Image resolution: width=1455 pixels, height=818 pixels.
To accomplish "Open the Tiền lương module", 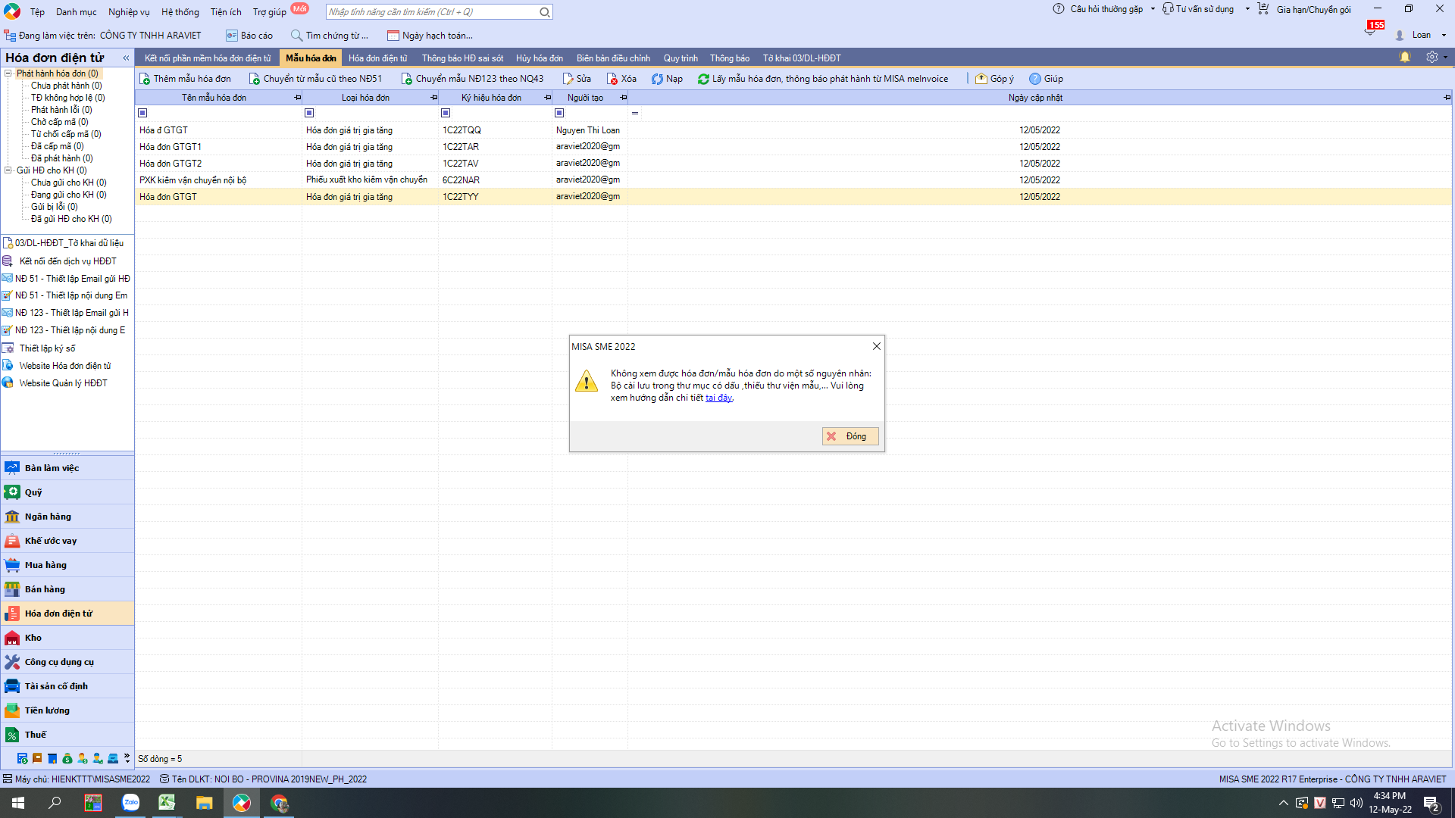I will pyautogui.click(x=67, y=710).
